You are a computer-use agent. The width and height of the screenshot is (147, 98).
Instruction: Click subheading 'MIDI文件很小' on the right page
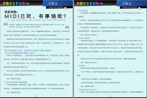click(x=83, y=11)
